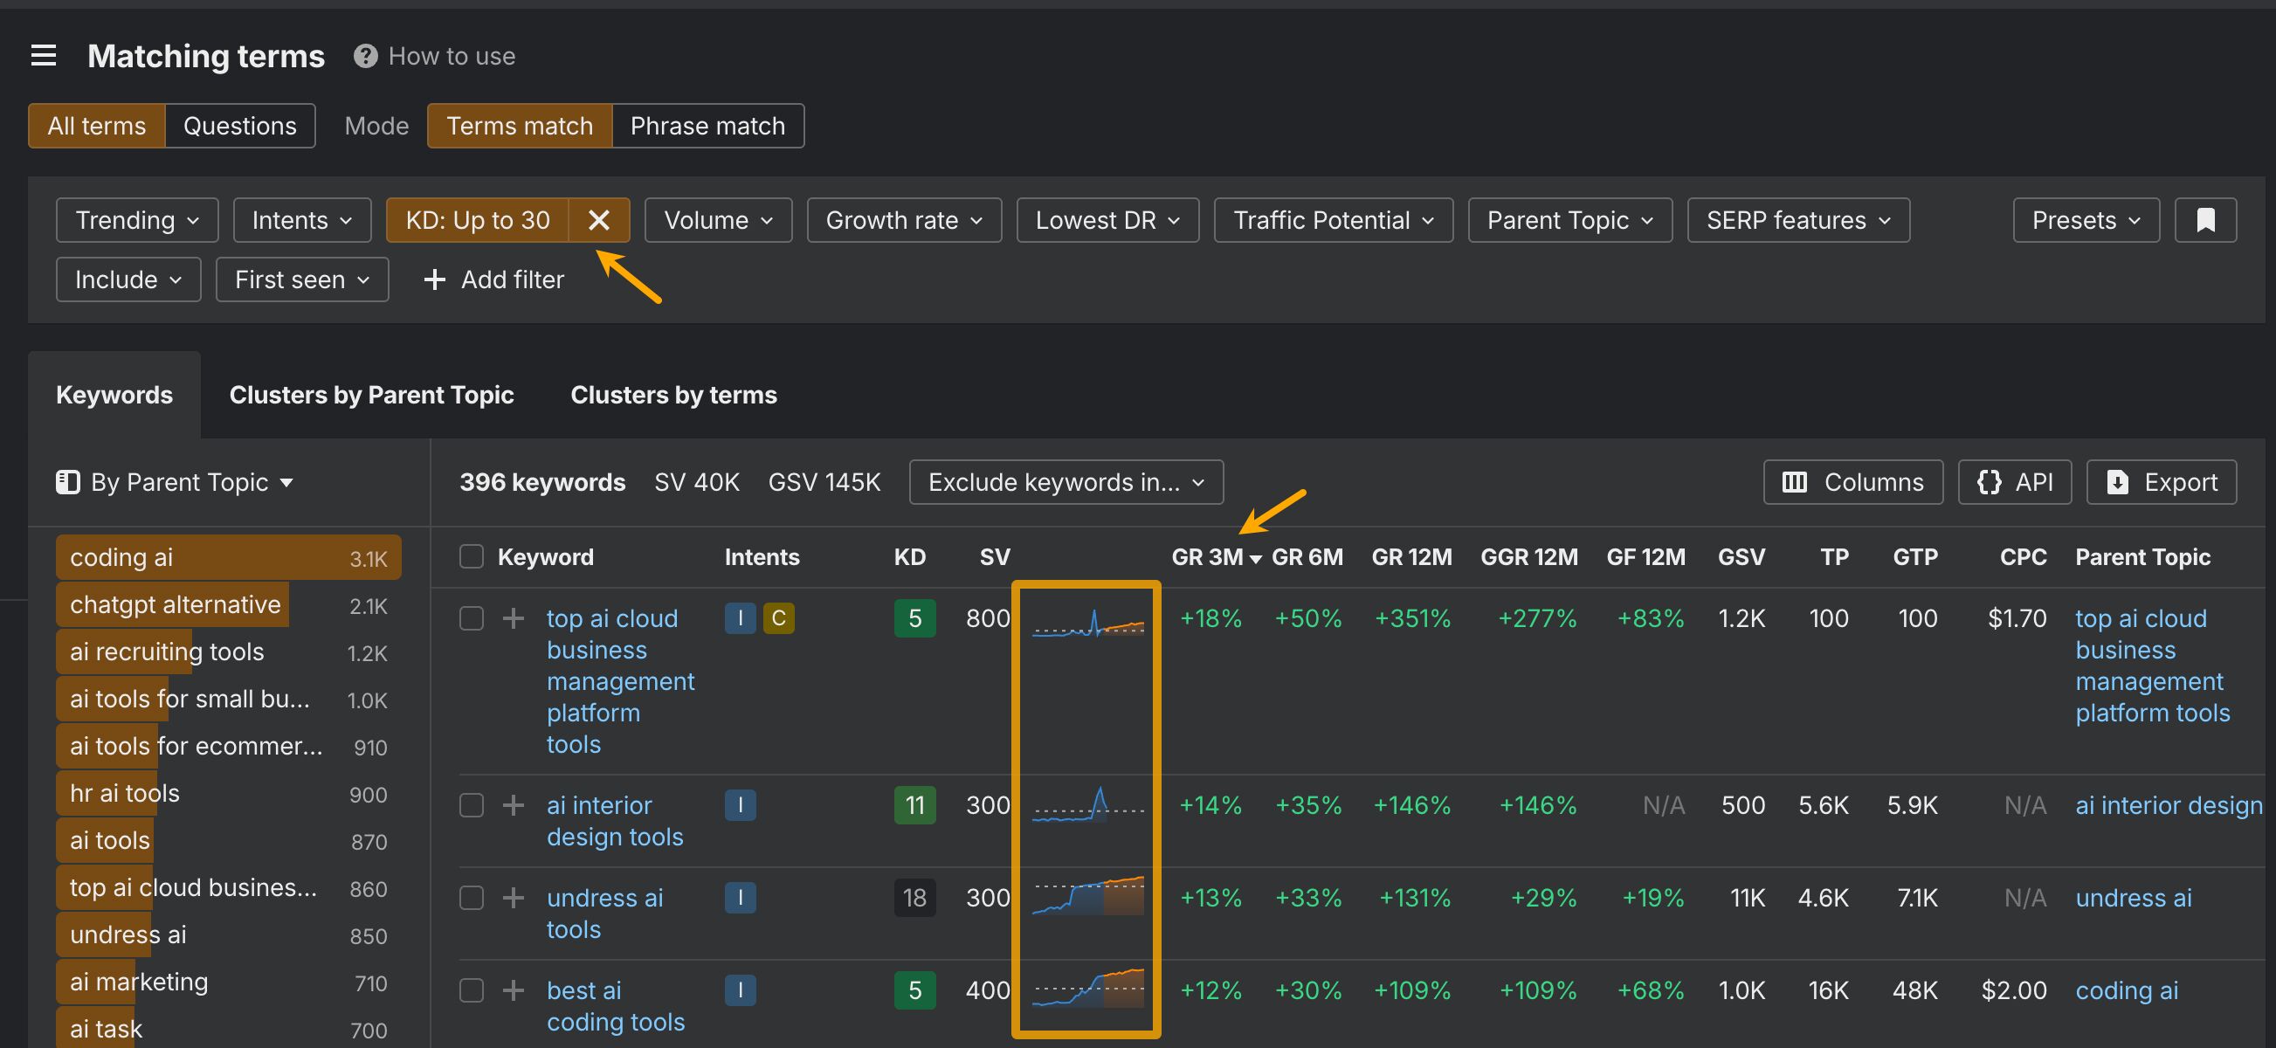The width and height of the screenshot is (2276, 1048).
Task: Expand the Growth rate filter
Action: point(903,219)
